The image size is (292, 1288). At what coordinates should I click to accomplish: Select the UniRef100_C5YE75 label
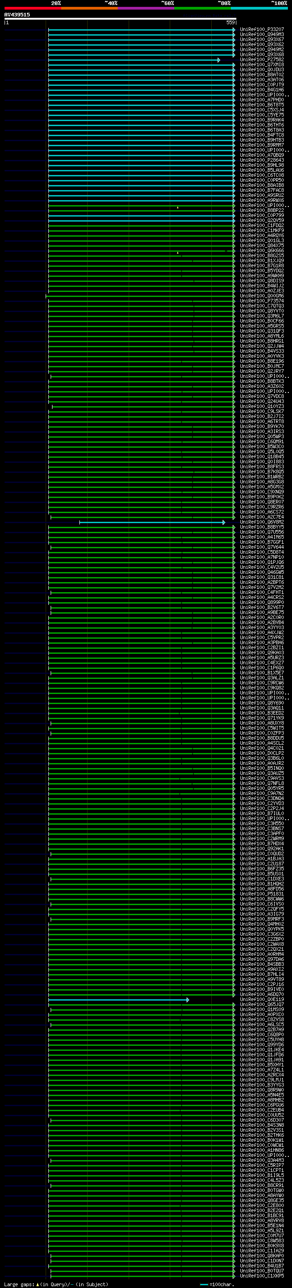pos(261,115)
